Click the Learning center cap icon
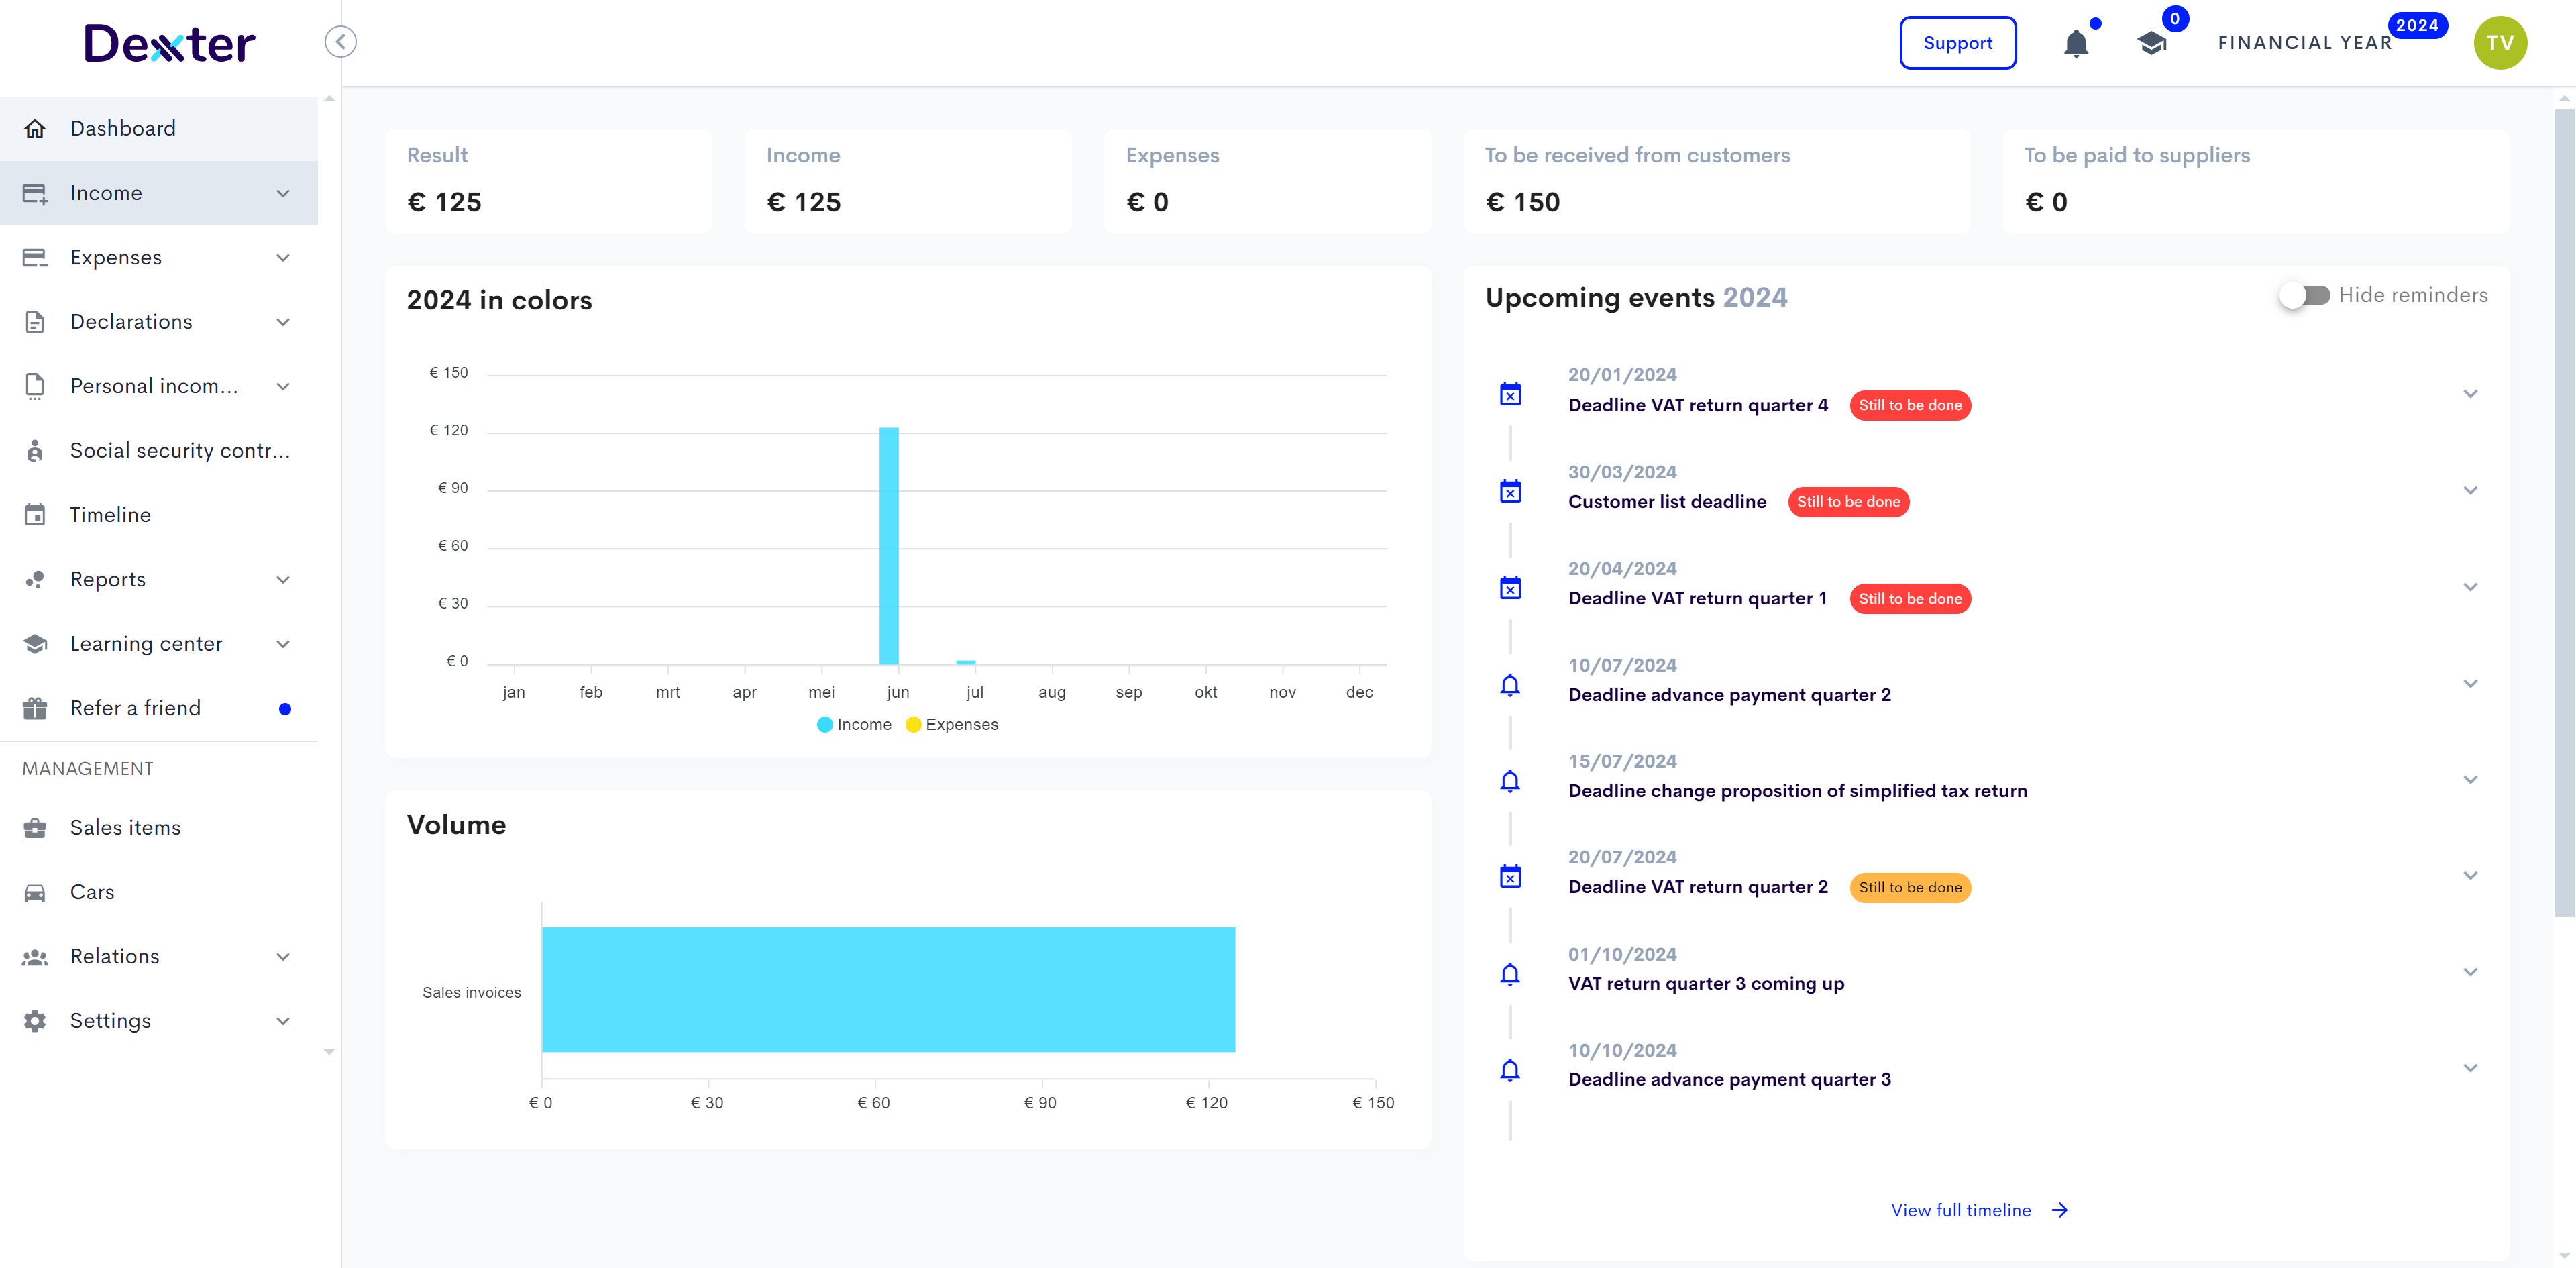Image resolution: width=2576 pixels, height=1268 pixels. pyautogui.click(x=35, y=644)
